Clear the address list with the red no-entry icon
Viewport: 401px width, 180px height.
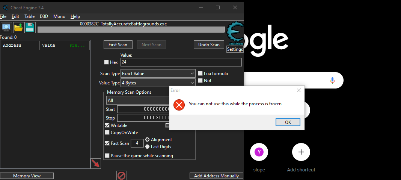[x=122, y=176]
